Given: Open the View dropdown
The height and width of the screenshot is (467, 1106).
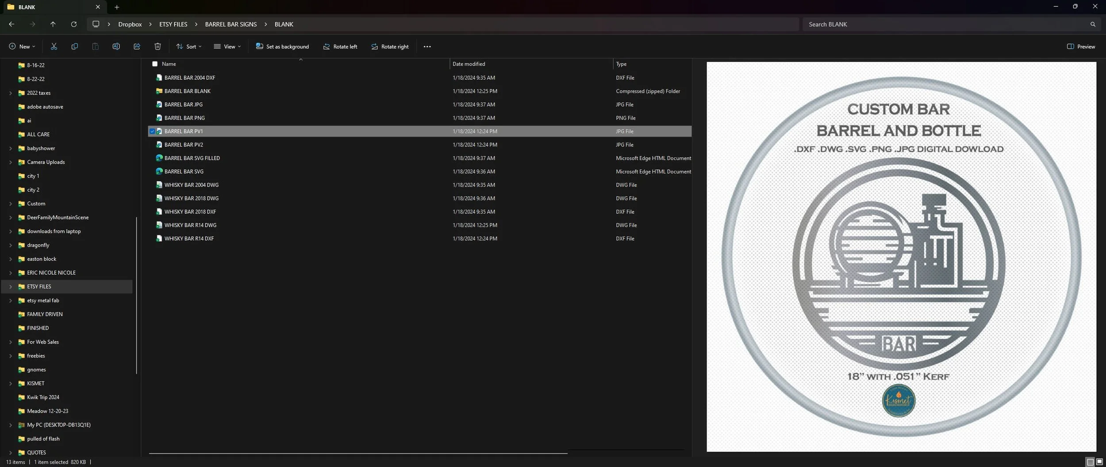Looking at the screenshot, I should [227, 46].
